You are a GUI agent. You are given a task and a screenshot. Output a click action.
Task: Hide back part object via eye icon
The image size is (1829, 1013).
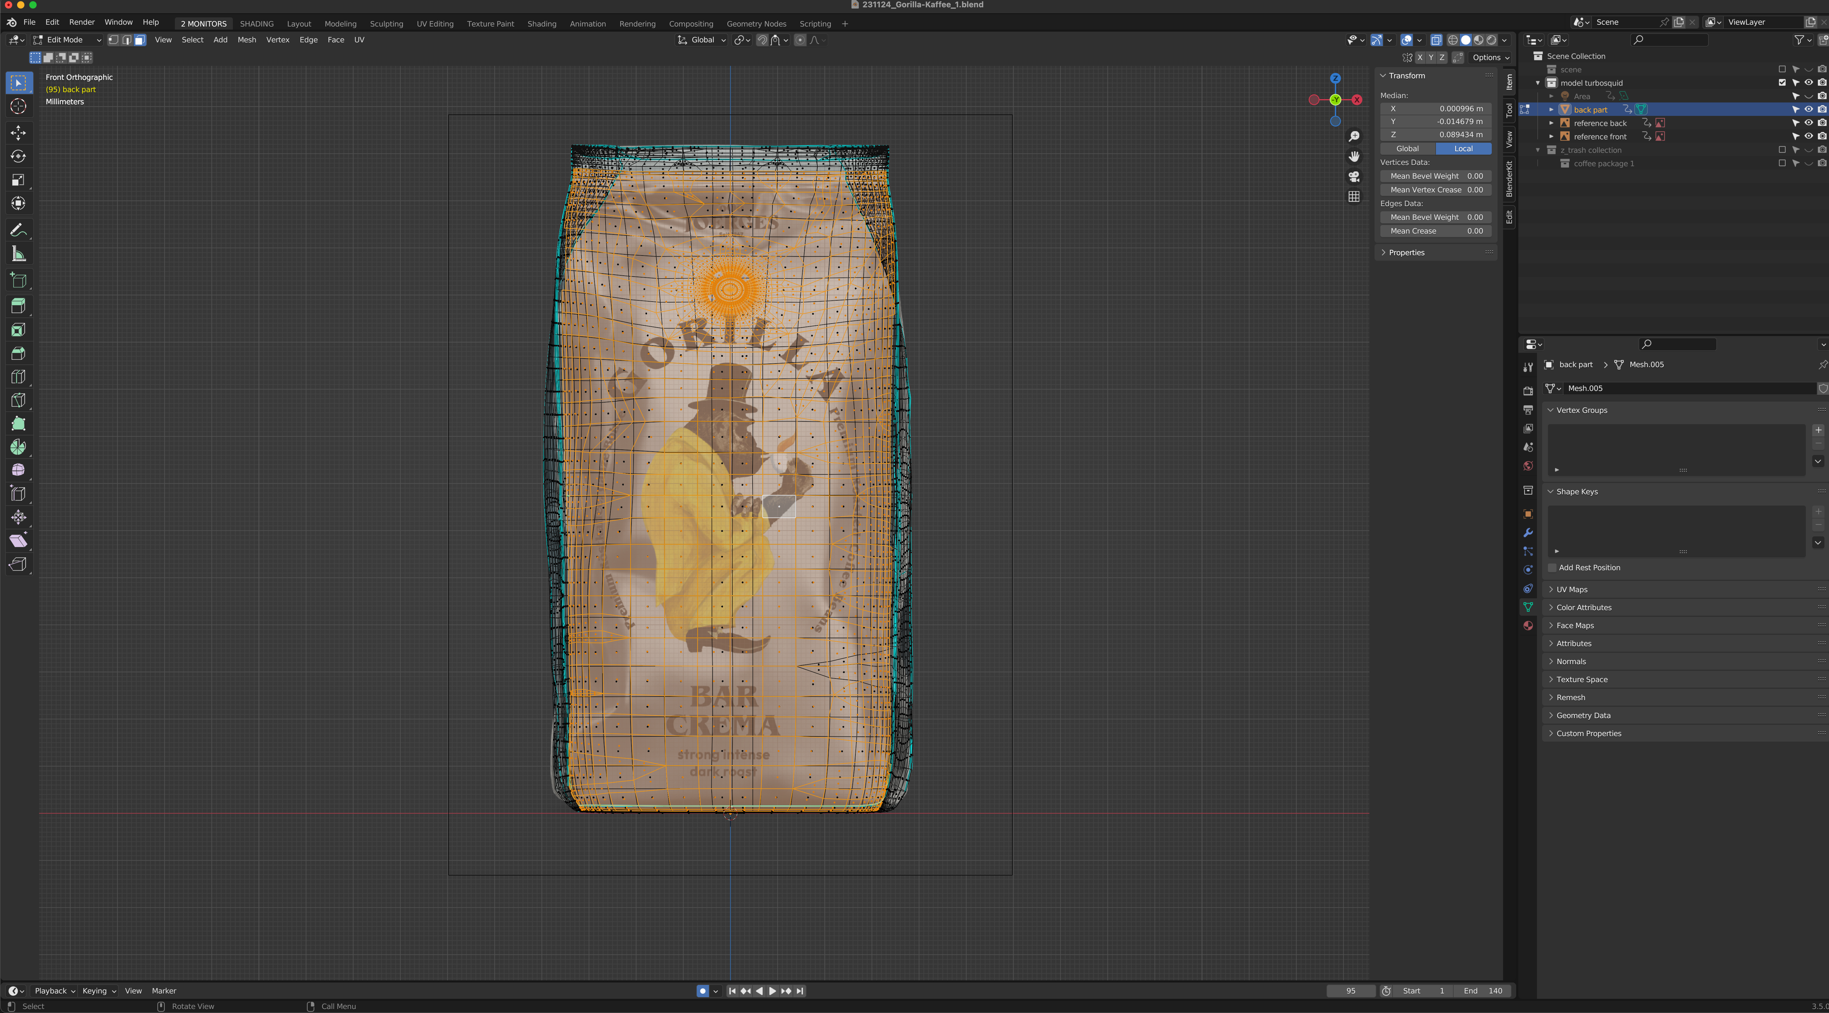pos(1809,109)
